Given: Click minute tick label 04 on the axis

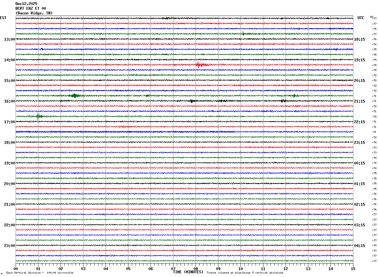Looking at the screenshot, I should (106, 269).
